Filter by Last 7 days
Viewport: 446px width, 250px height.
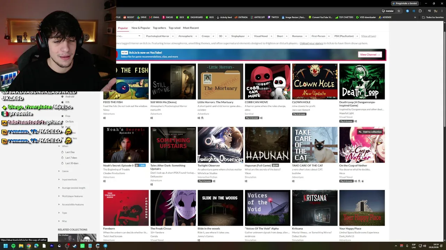tap(71, 158)
